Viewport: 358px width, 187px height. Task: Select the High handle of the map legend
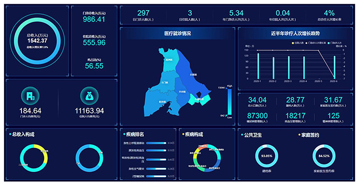pyautogui.click(x=229, y=86)
